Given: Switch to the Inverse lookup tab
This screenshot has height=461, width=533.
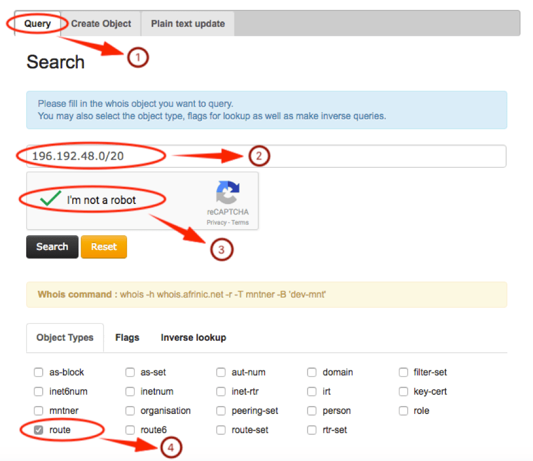Looking at the screenshot, I should coord(193,337).
